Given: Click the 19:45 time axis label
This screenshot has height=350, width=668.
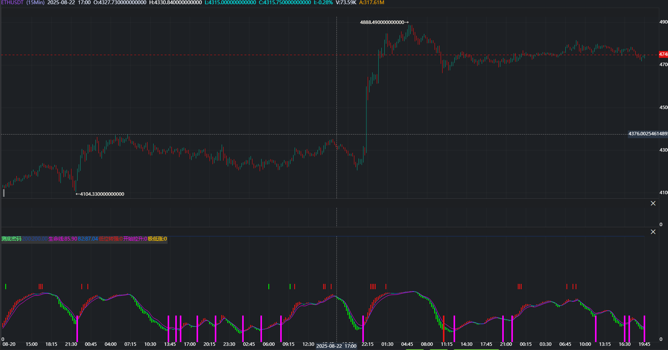Looking at the screenshot, I should point(644,344).
